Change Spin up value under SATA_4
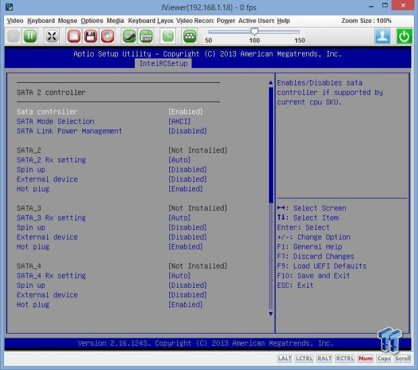The image size is (418, 370). pyautogui.click(x=187, y=285)
